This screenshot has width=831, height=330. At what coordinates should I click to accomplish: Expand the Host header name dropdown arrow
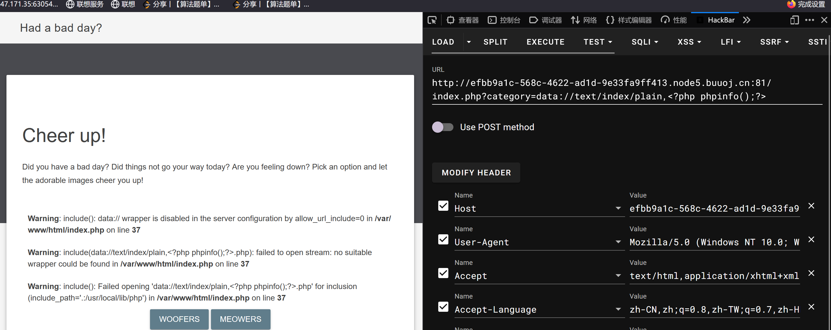click(618, 208)
